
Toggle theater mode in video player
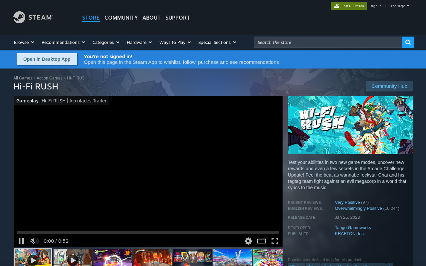[262, 241]
